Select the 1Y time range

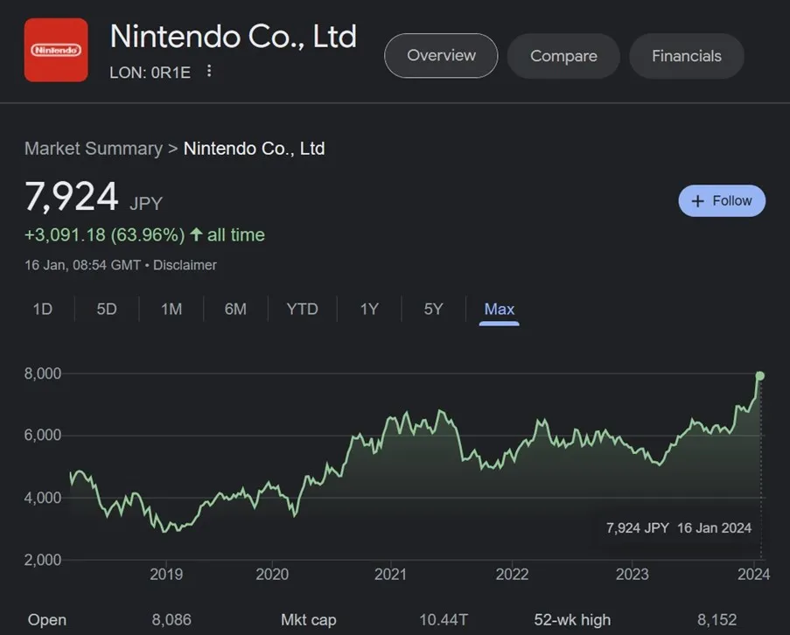[x=369, y=309]
